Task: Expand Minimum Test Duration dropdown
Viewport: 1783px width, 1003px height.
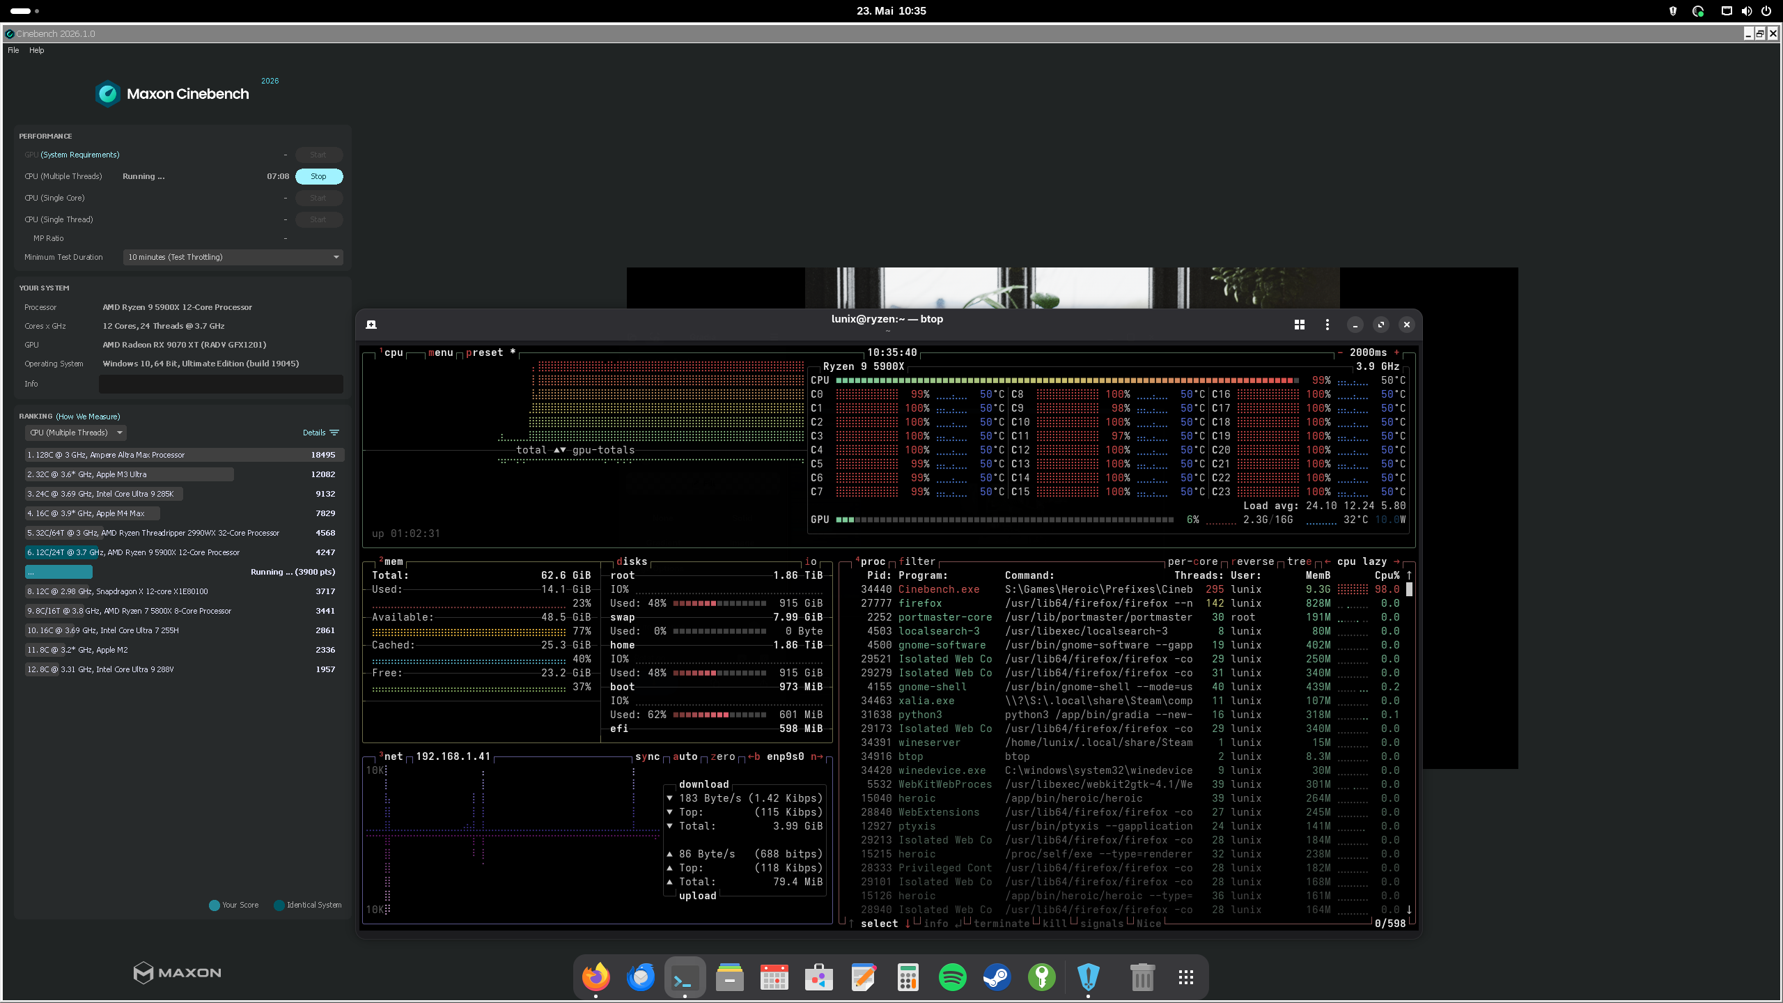Action: point(233,257)
